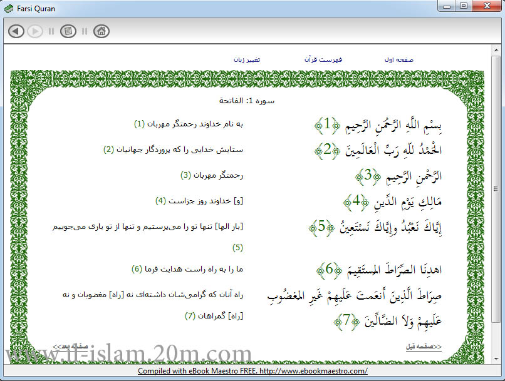Click Farsi translation of verse 3
The height and width of the screenshot is (381, 505).
click(212, 175)
